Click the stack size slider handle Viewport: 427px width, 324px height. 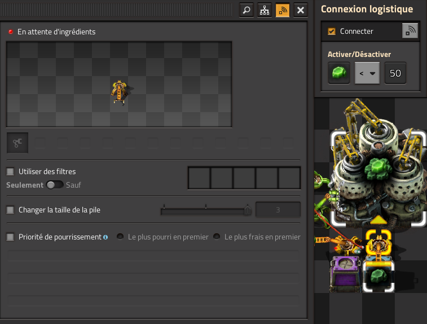247,210
